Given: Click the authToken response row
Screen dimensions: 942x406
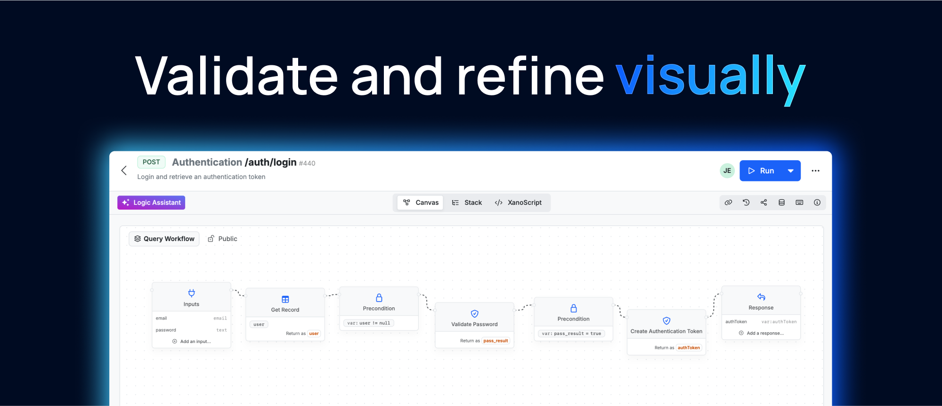Looking at the screenshot, I should (x=761, y=322).
